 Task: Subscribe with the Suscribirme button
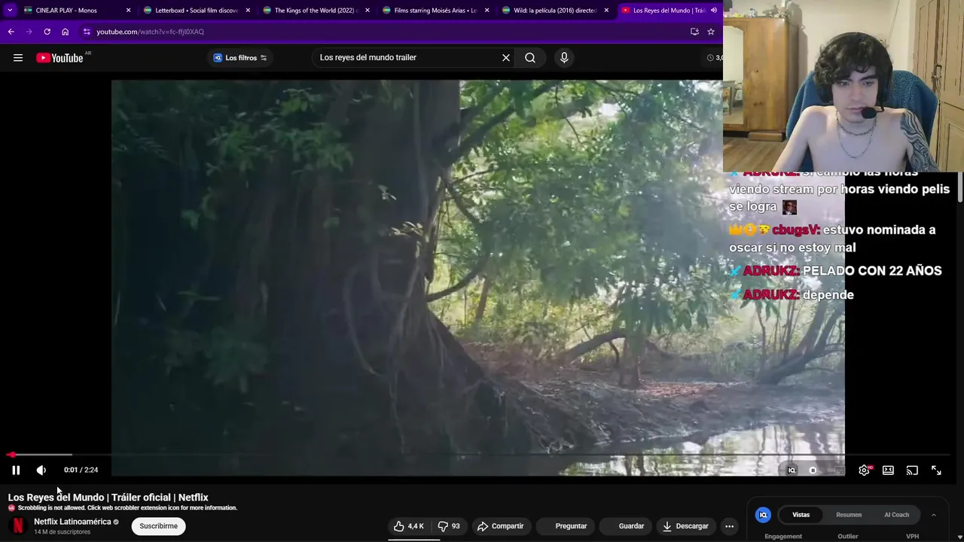(x=158, y=526)
